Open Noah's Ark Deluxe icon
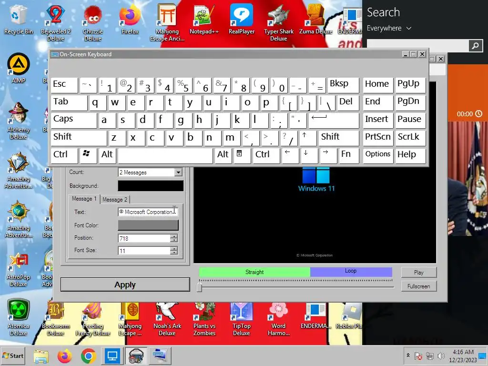The height and width of the screenshot is (366, 488). coord(167,319)
